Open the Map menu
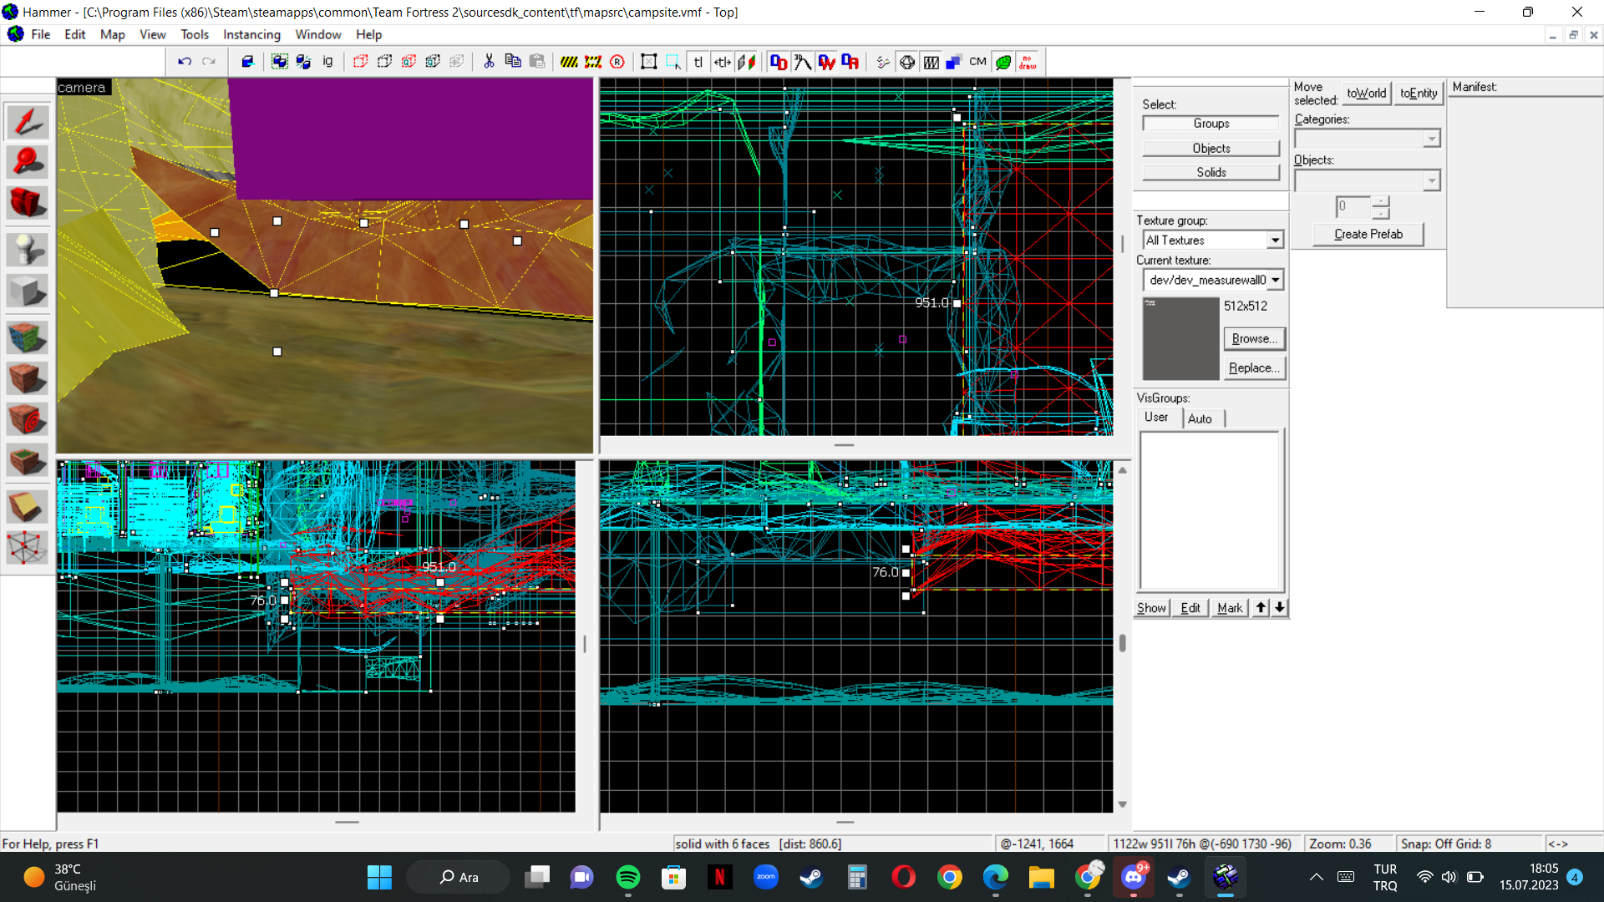Screen dimensions: 1604x902 tap(112, 34)
